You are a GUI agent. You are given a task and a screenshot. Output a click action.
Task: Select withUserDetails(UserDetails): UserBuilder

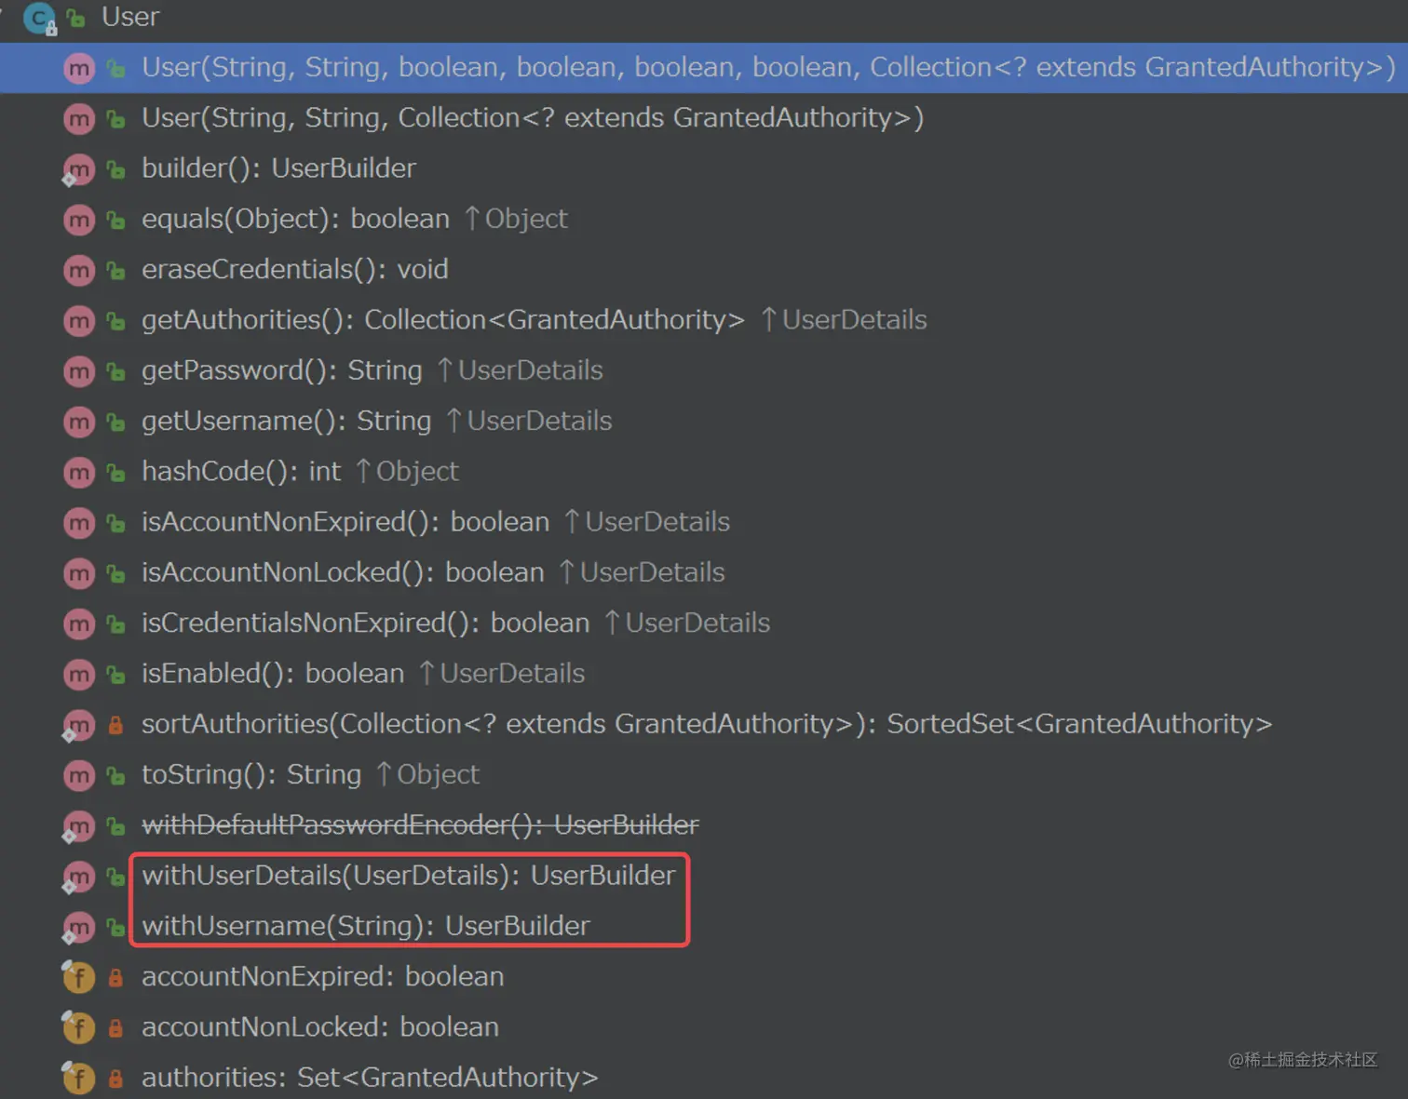[408, 876]
